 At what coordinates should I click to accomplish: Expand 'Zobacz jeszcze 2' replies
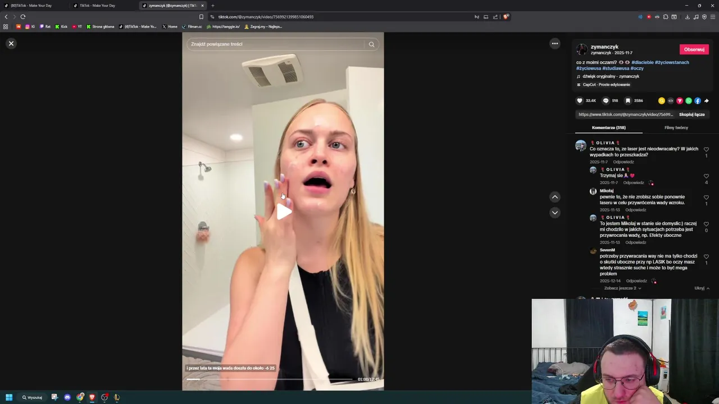pyautogui.click(x=622, y=288)
